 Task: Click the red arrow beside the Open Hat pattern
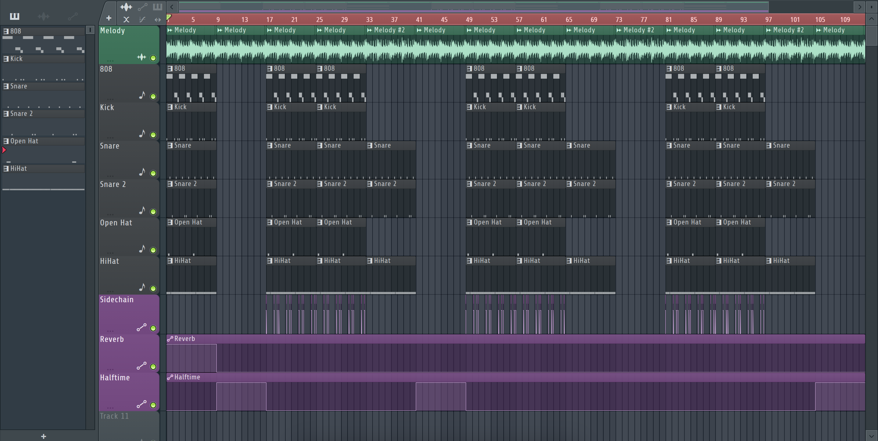[x=4, y=150]
